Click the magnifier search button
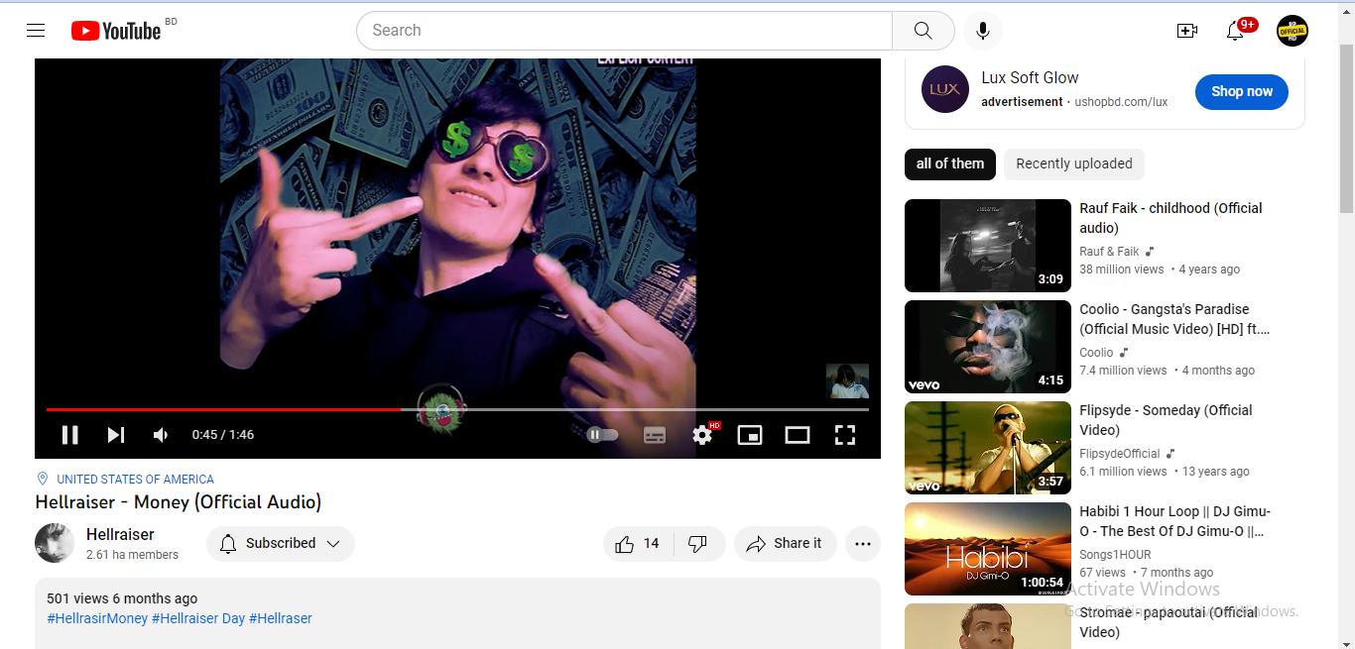The image size is (1355, 649). coord(923,31)
